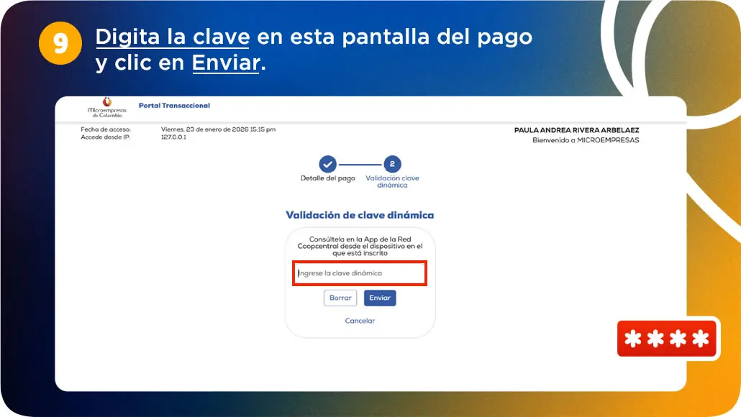Click the step 2 circle icon
This screenshot has height=417, width=741.
(392, 162)
